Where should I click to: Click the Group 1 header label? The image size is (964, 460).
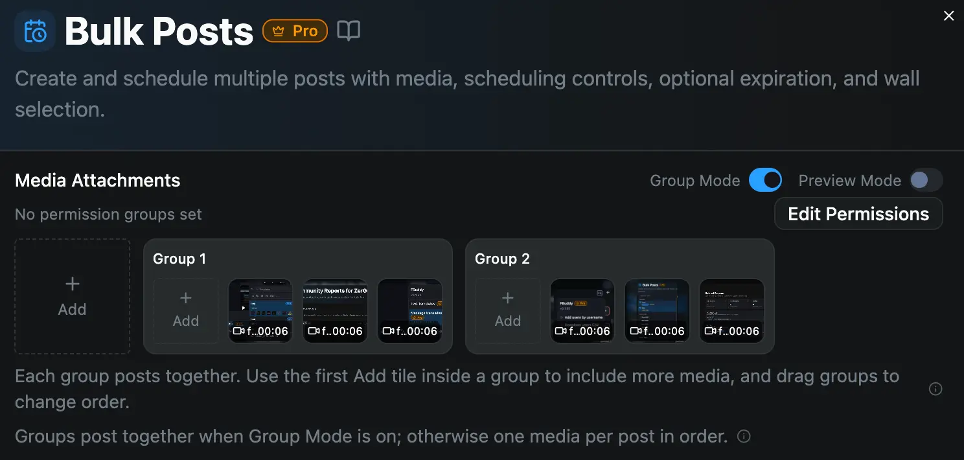(179, 259)
